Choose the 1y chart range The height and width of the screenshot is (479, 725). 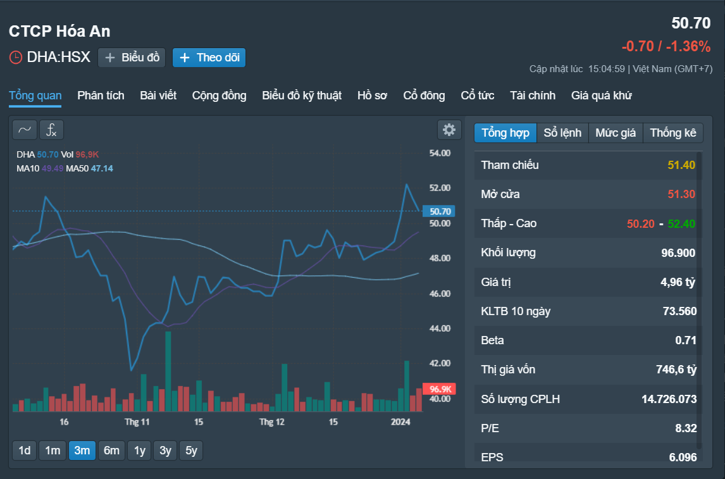tap(140, 451)
